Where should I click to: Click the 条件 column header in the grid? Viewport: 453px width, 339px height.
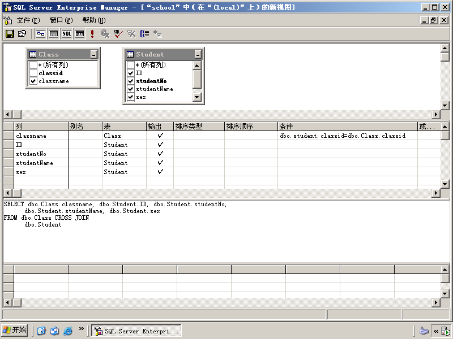point(348,126)
